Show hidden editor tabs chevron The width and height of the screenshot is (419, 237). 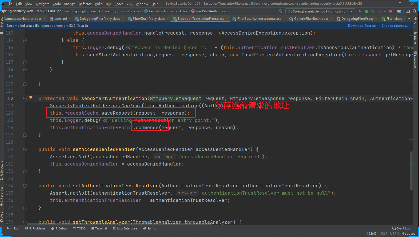click(409, 18)
